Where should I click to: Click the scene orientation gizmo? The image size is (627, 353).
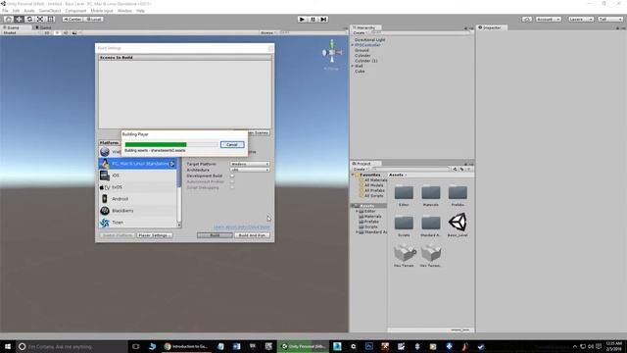tap(331, 52)
